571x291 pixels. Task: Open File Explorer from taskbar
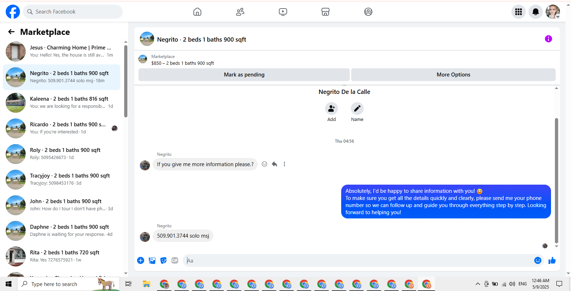(147, 284)
